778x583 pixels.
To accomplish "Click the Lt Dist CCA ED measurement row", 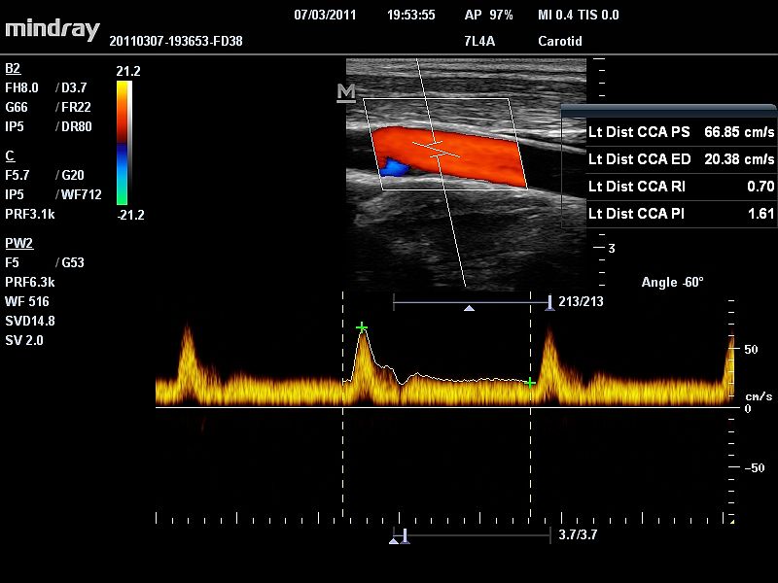I will click(x=681, y=158).
